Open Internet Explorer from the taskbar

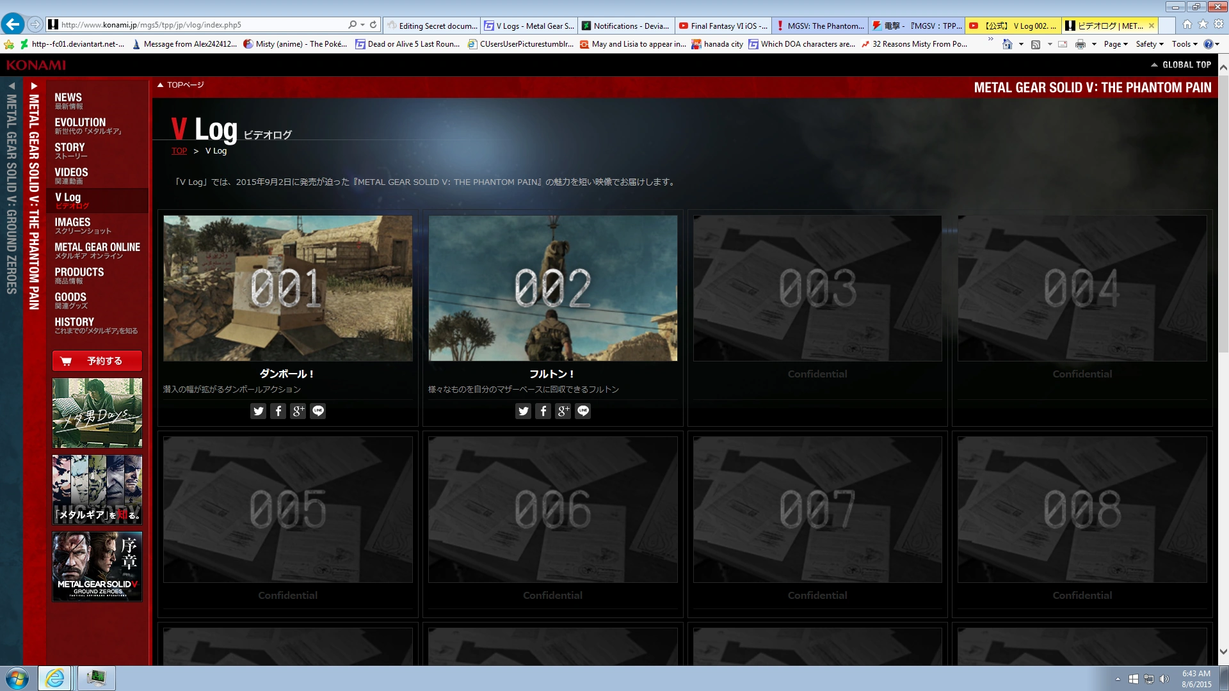55,678
